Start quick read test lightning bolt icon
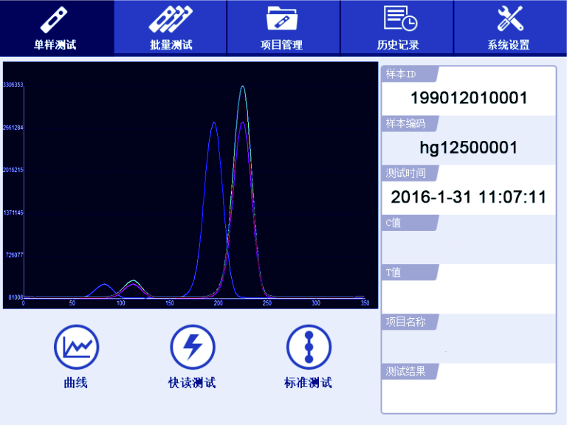The height and width of the screenshot is (425, 567). 192,347
